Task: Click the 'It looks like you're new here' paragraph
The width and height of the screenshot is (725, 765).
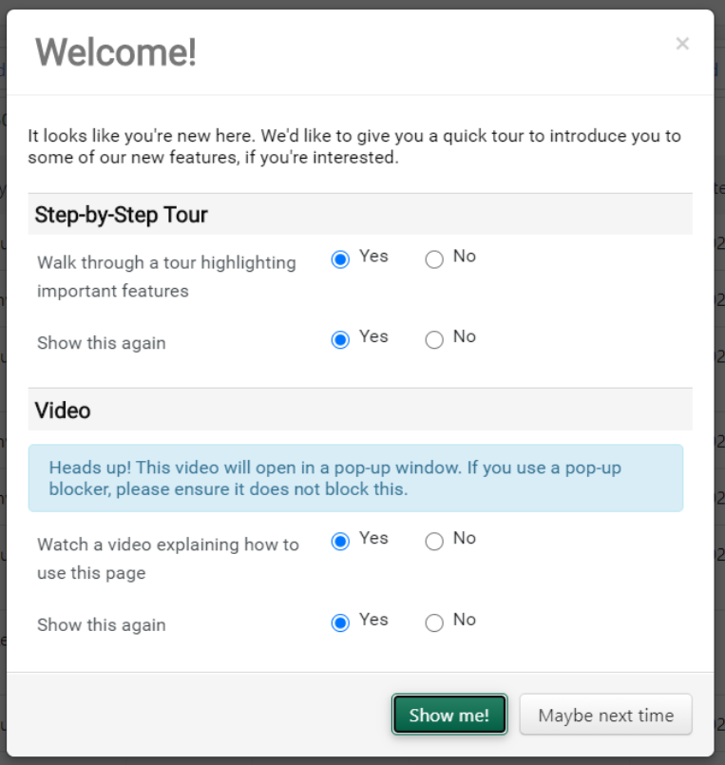Action: (x=353, y=146)
